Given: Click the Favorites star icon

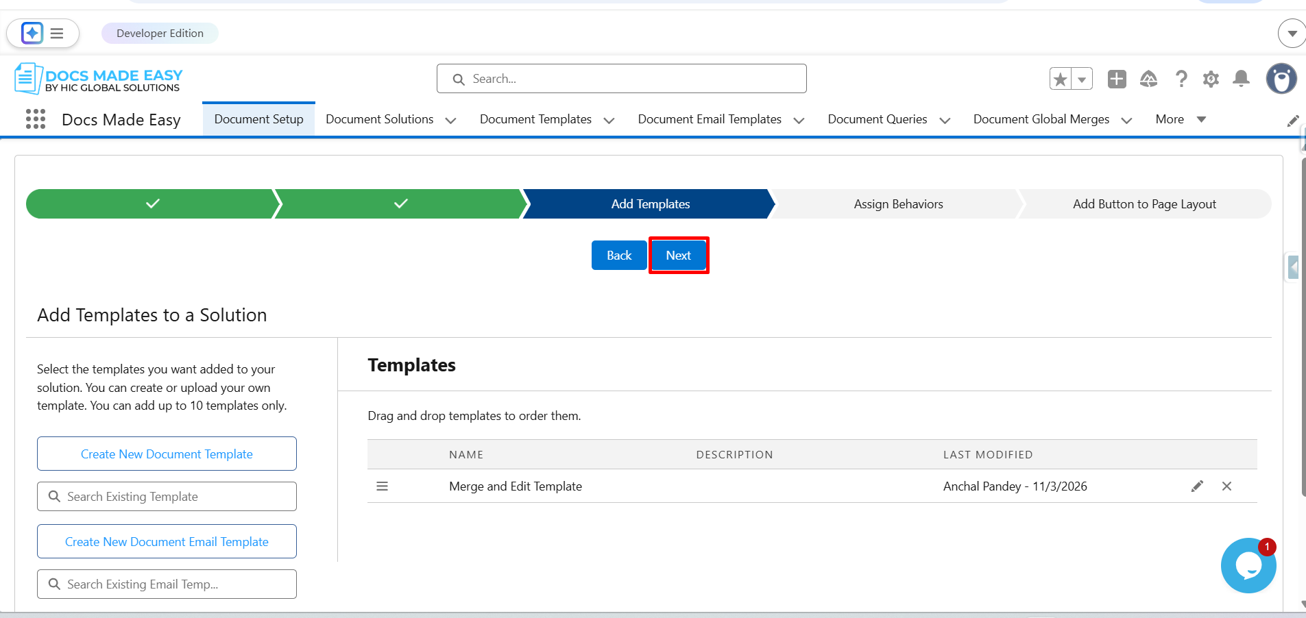Looking at the screenshot, I should point(1061,79).
